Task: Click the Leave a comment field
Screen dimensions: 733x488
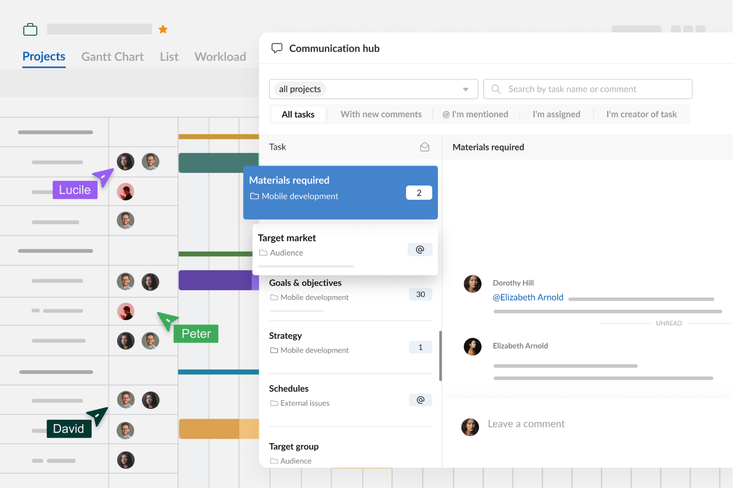Action: click(x=526, y=424)
